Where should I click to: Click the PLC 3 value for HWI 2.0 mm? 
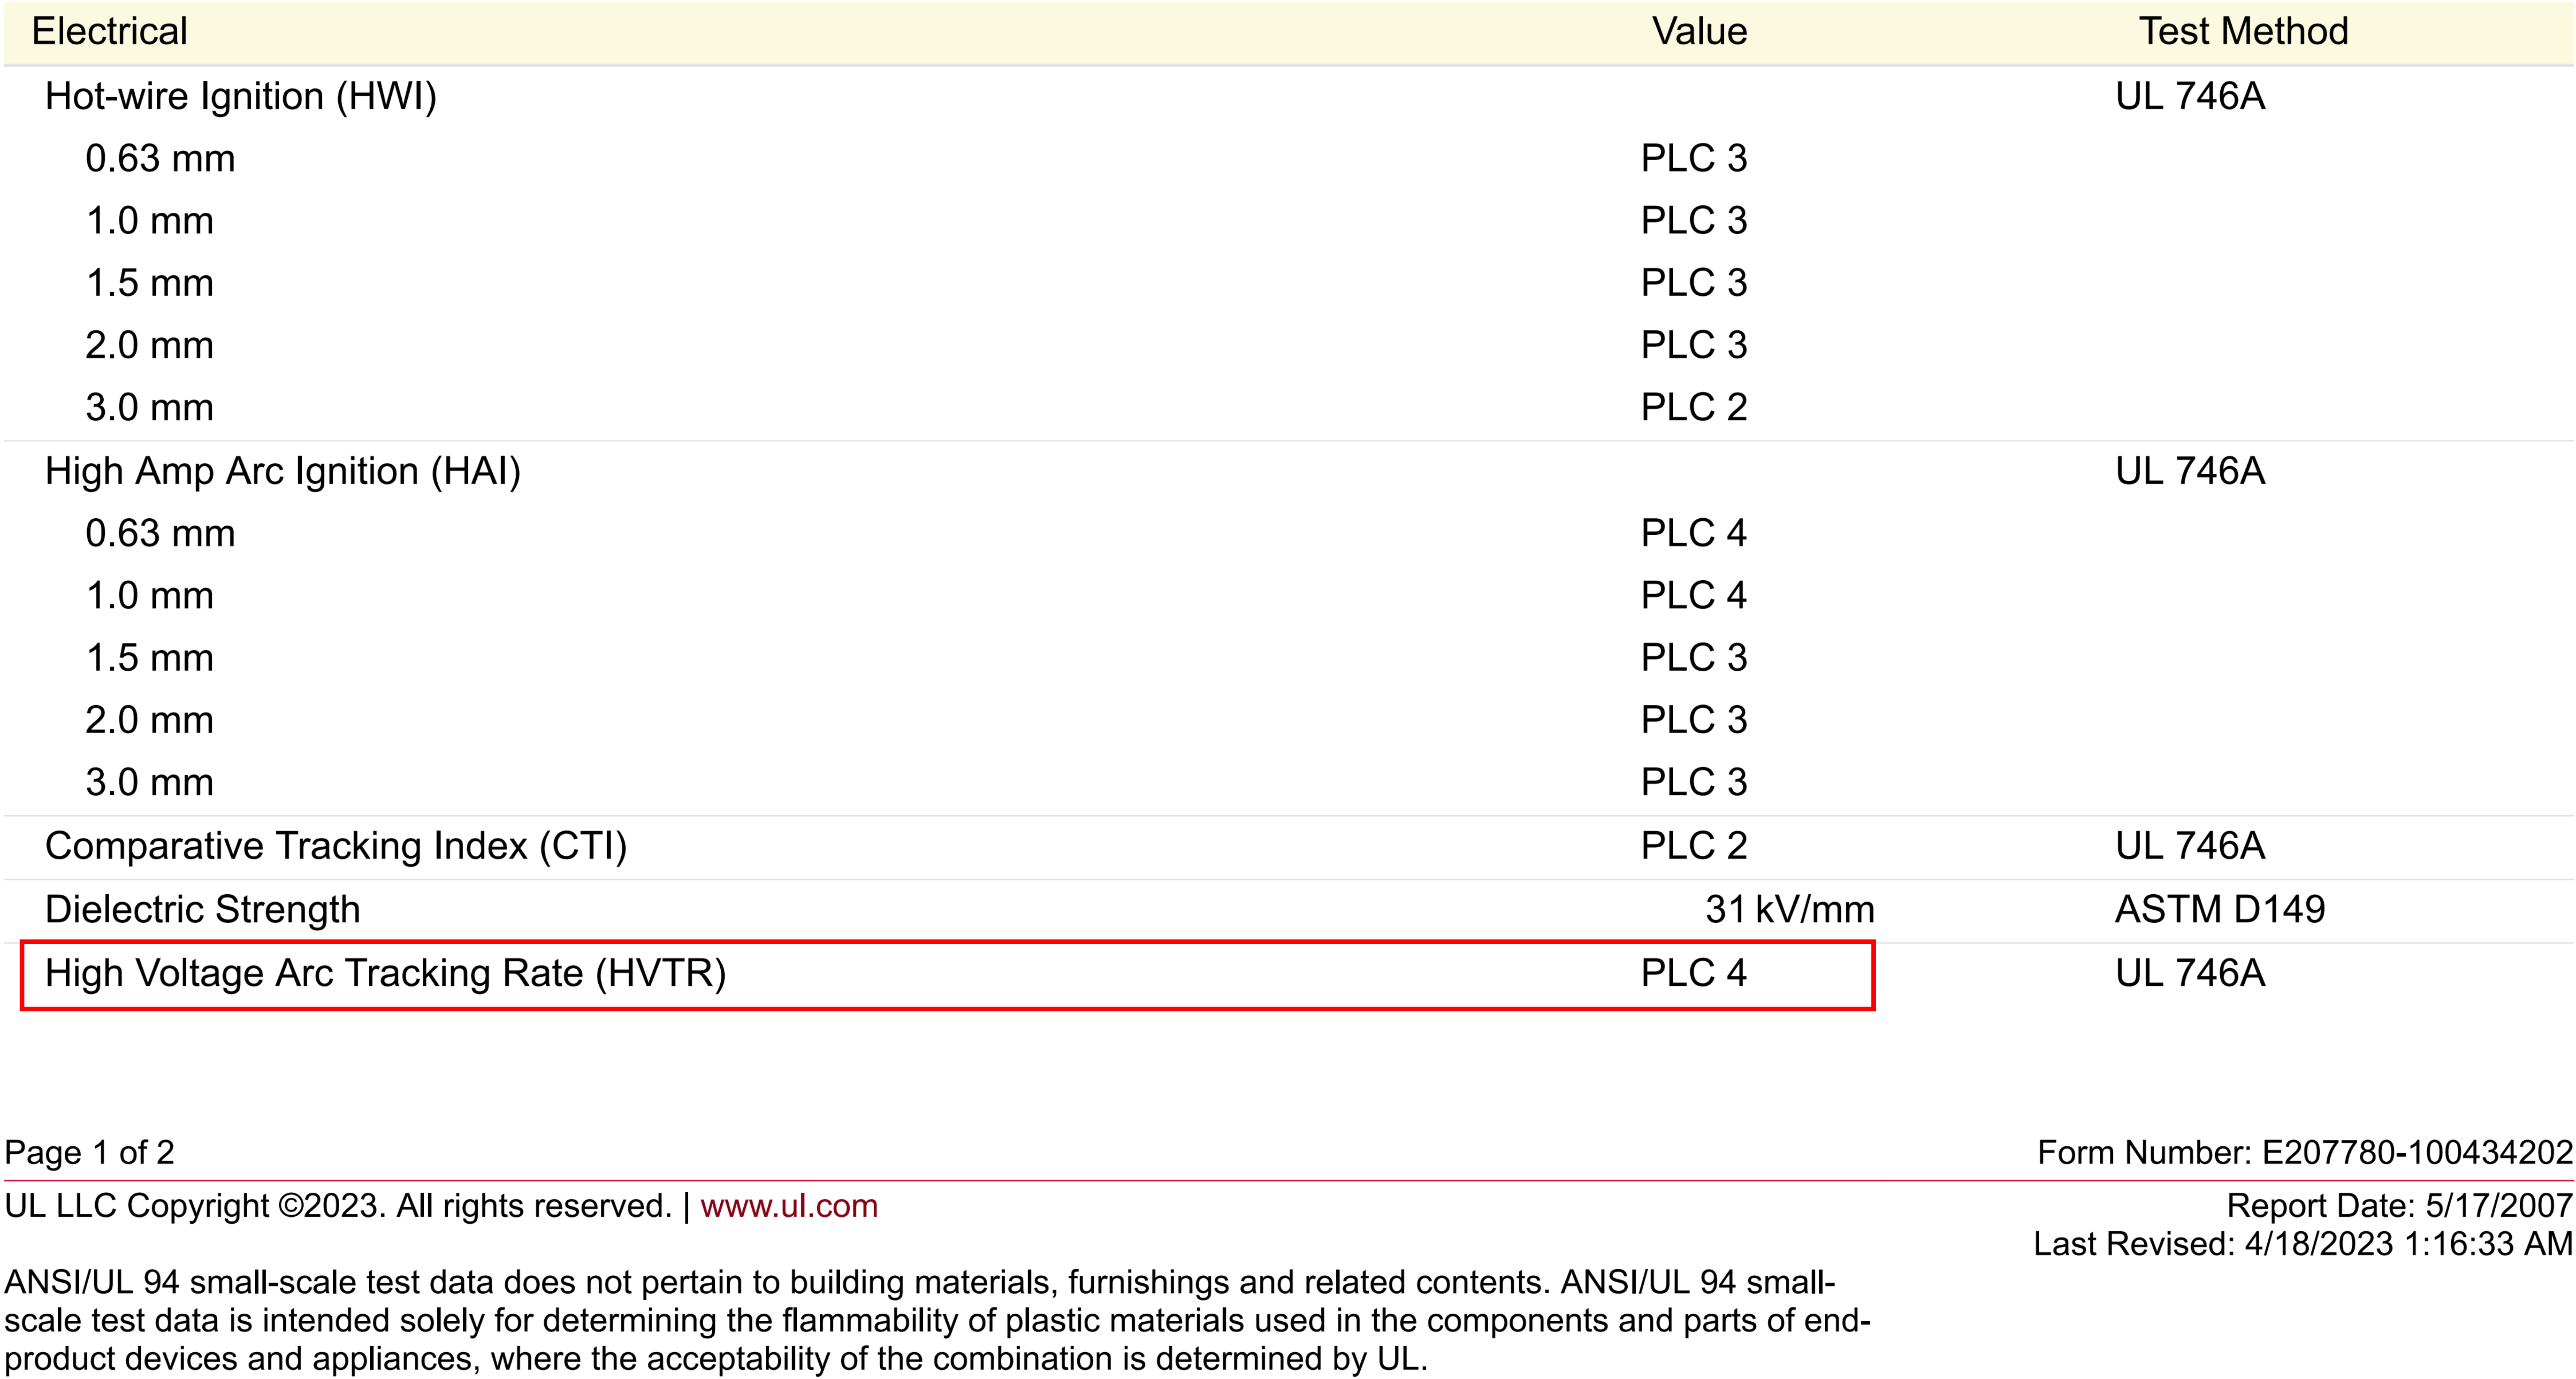tap(1693, 346)
